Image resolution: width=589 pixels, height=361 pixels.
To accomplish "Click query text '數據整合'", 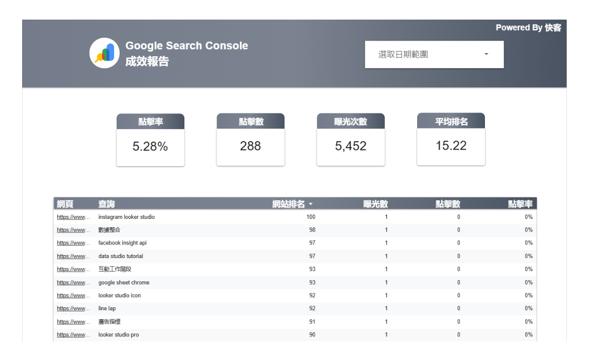I will click(110, 230).
